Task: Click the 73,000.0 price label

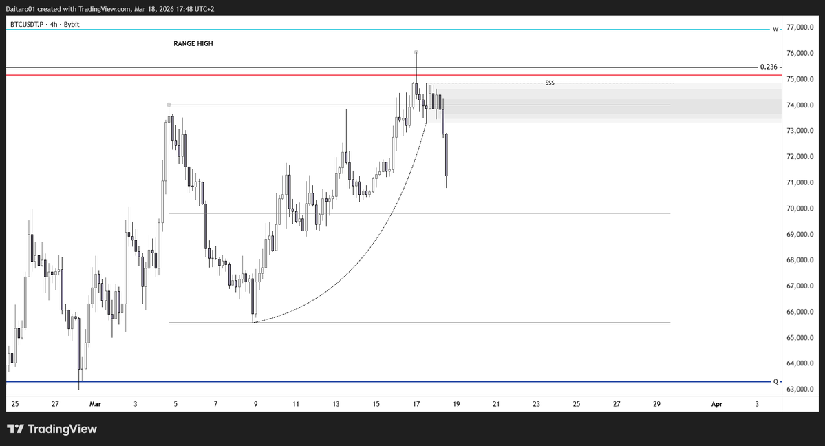Action: pyautogui.click(x=800, y=131)
